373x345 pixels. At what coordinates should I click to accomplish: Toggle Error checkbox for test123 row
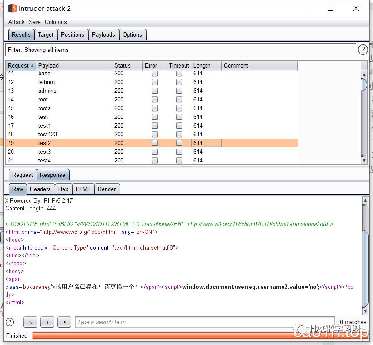(155, 135)
